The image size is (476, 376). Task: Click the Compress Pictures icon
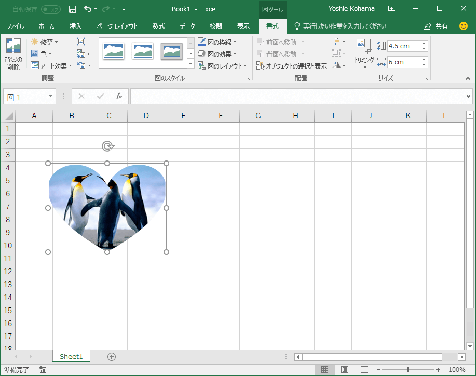[81, 42]
